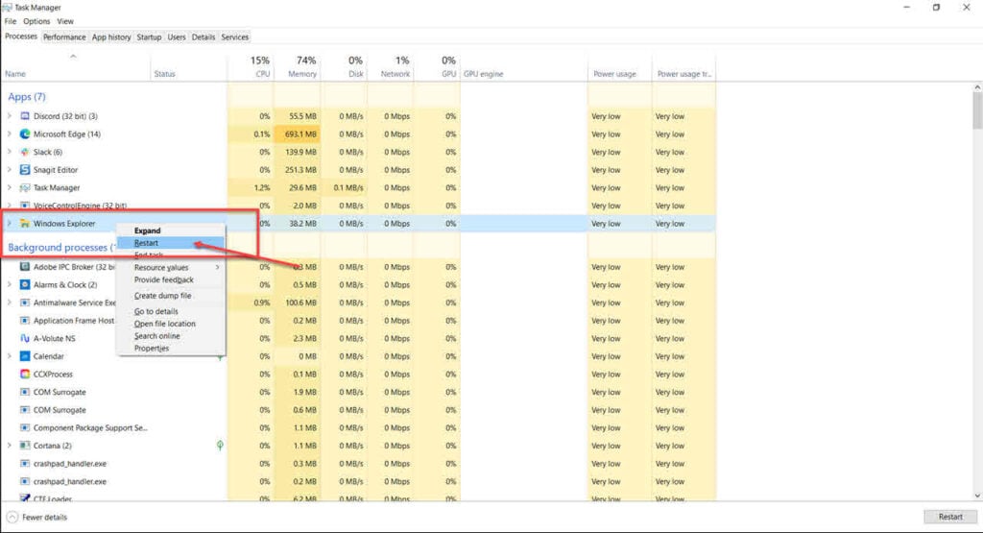This screenshot has height=533, width=983.
Task: Expand the Task Manager process group
Action: tap(10, 187)
